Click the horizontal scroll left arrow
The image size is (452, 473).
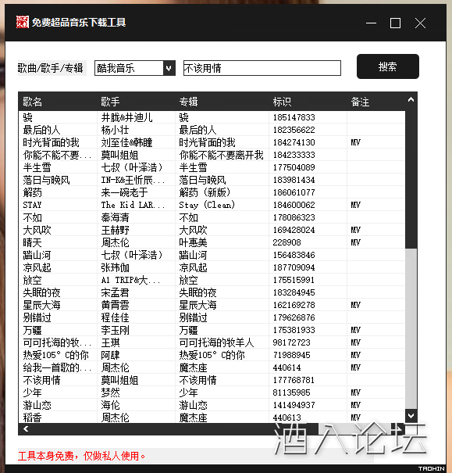point(26,428)
